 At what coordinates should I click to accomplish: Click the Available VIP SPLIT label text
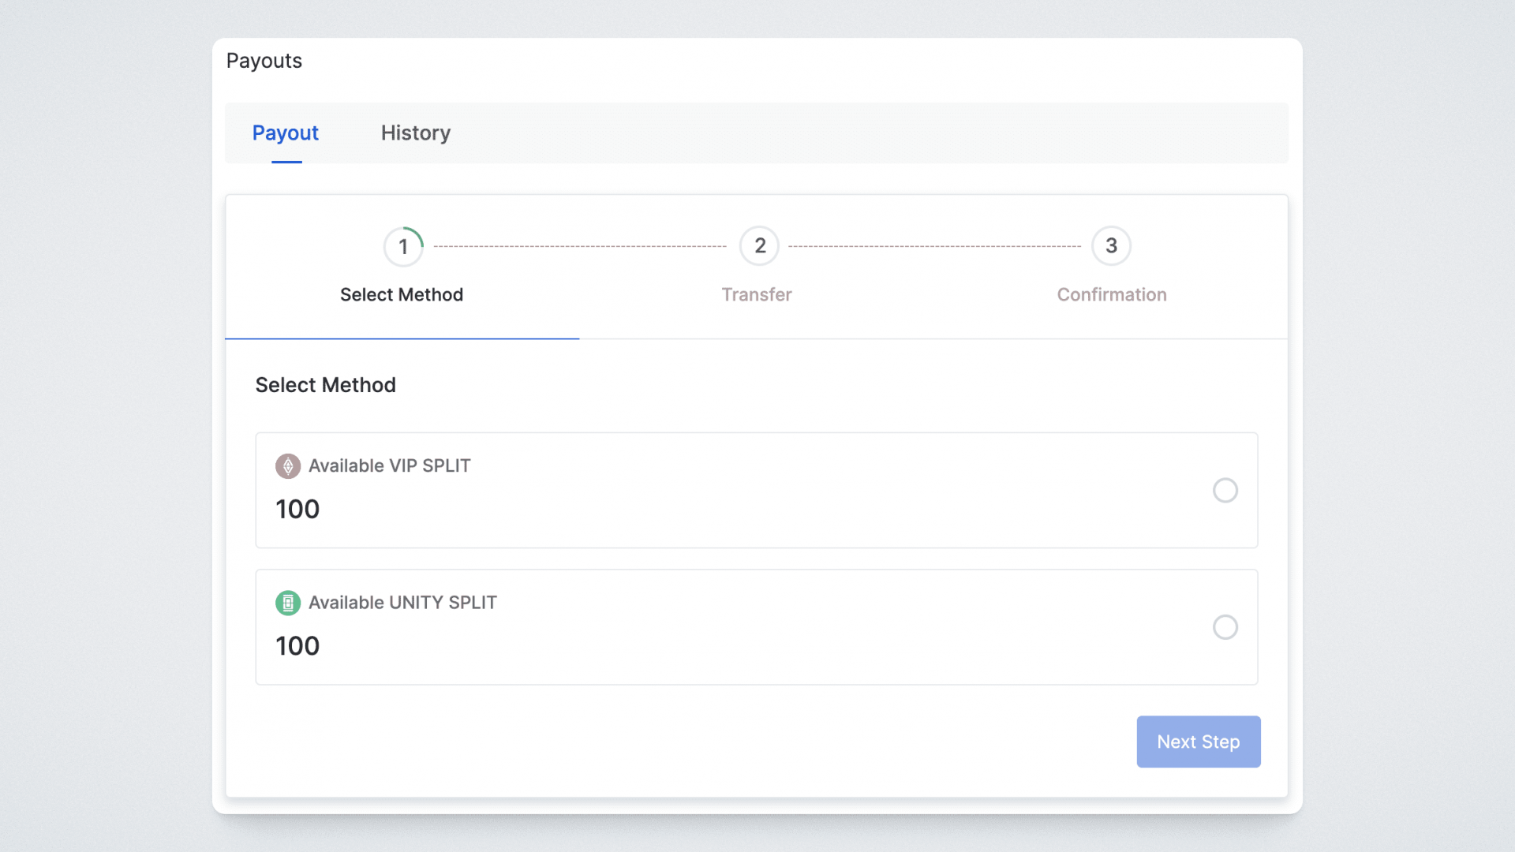(389, 466)
